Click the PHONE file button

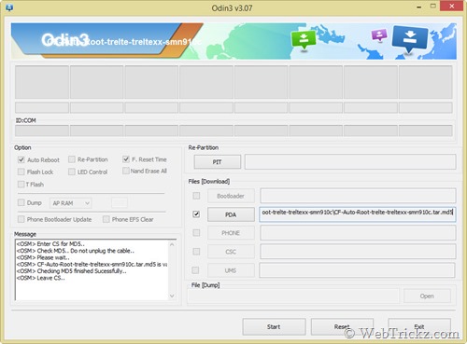click(231, 233)
